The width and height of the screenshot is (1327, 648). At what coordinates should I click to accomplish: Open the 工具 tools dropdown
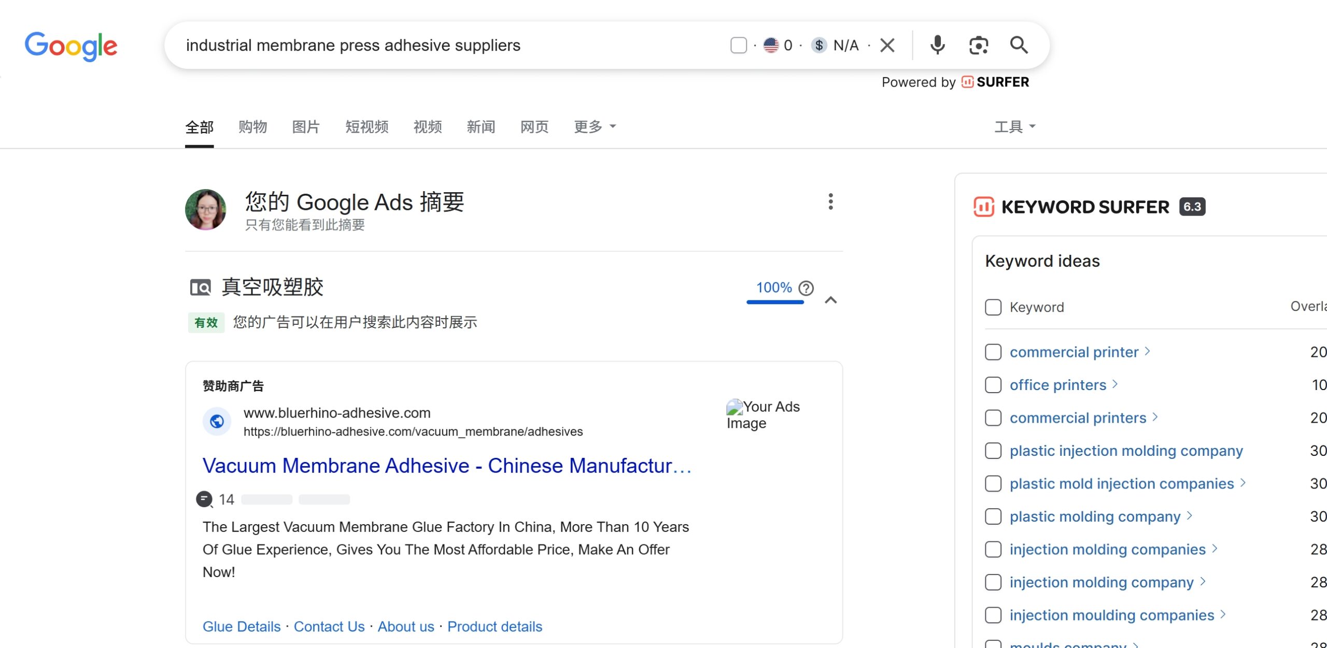pyautogui.click(x=1015, y=127)
